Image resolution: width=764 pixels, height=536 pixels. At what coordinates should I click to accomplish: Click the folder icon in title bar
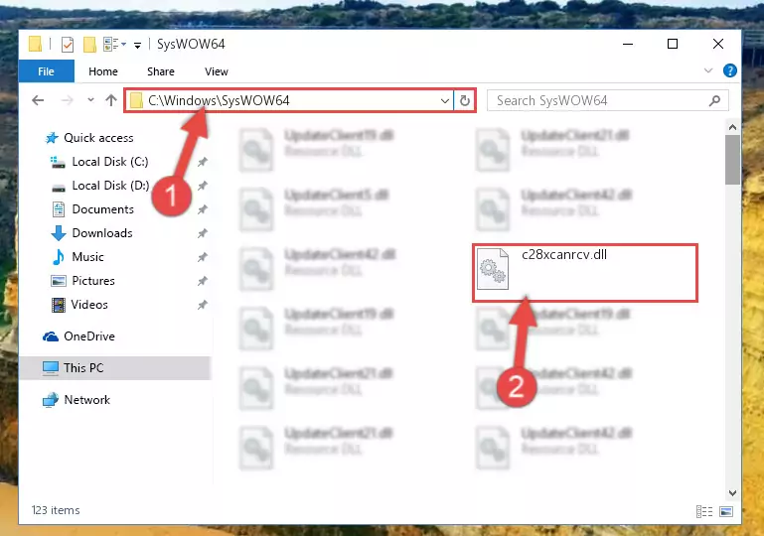pos(35,44)
